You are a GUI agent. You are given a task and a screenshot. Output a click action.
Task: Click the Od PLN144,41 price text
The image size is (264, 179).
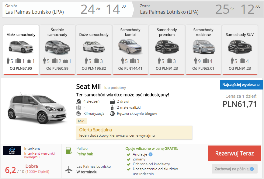(x=130, y=68)
